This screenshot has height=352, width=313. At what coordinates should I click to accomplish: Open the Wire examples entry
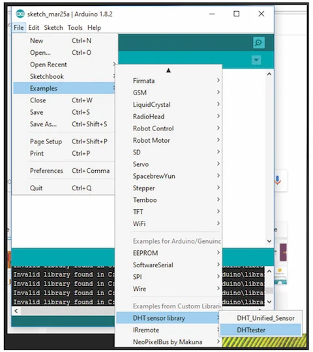(169, 289)
